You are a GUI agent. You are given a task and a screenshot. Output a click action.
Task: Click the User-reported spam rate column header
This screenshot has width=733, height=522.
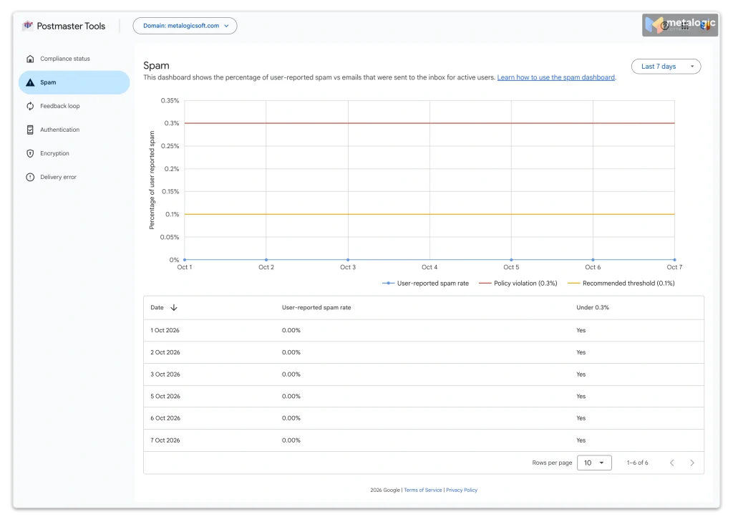316,308
